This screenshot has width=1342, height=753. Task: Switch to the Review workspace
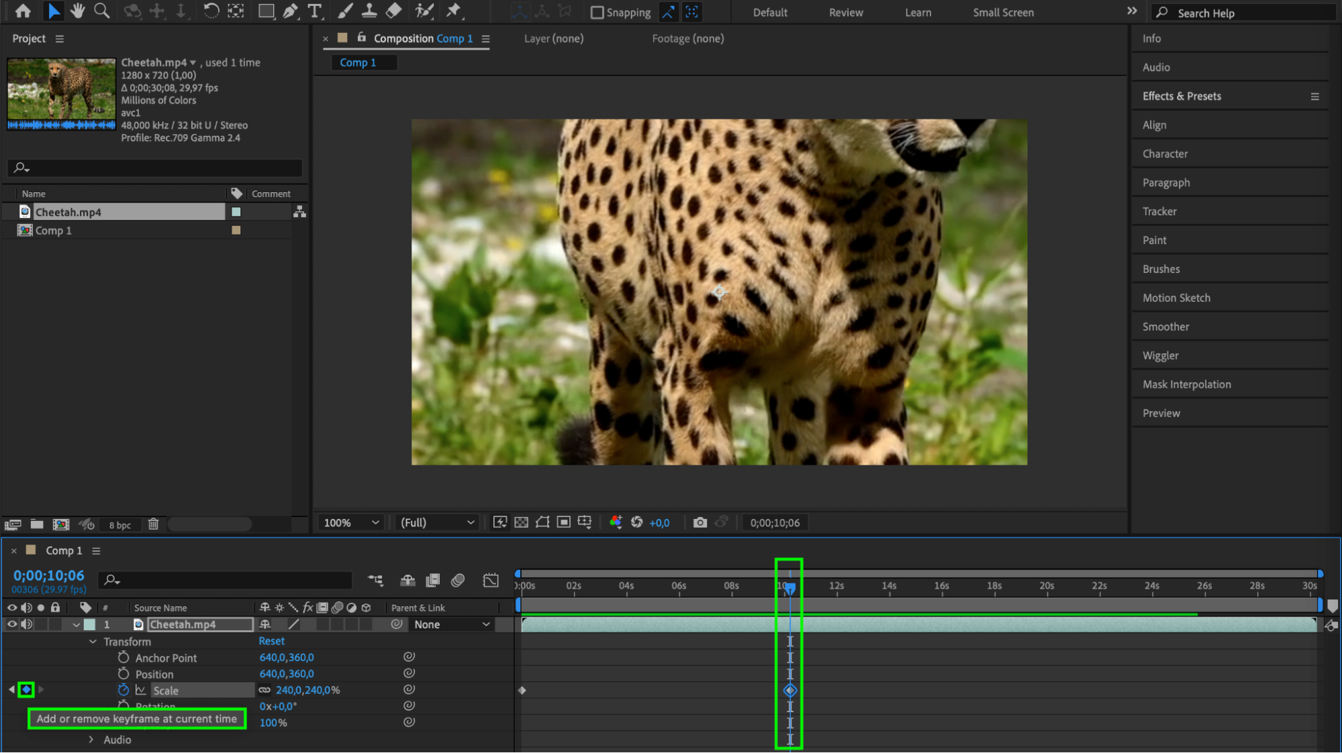(846, 13)
